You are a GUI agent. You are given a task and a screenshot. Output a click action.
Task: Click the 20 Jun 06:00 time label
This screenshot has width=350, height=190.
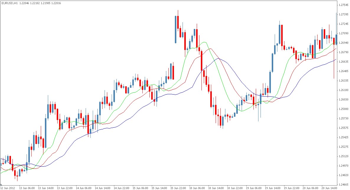pyautogui.click(x=310, y=188)
